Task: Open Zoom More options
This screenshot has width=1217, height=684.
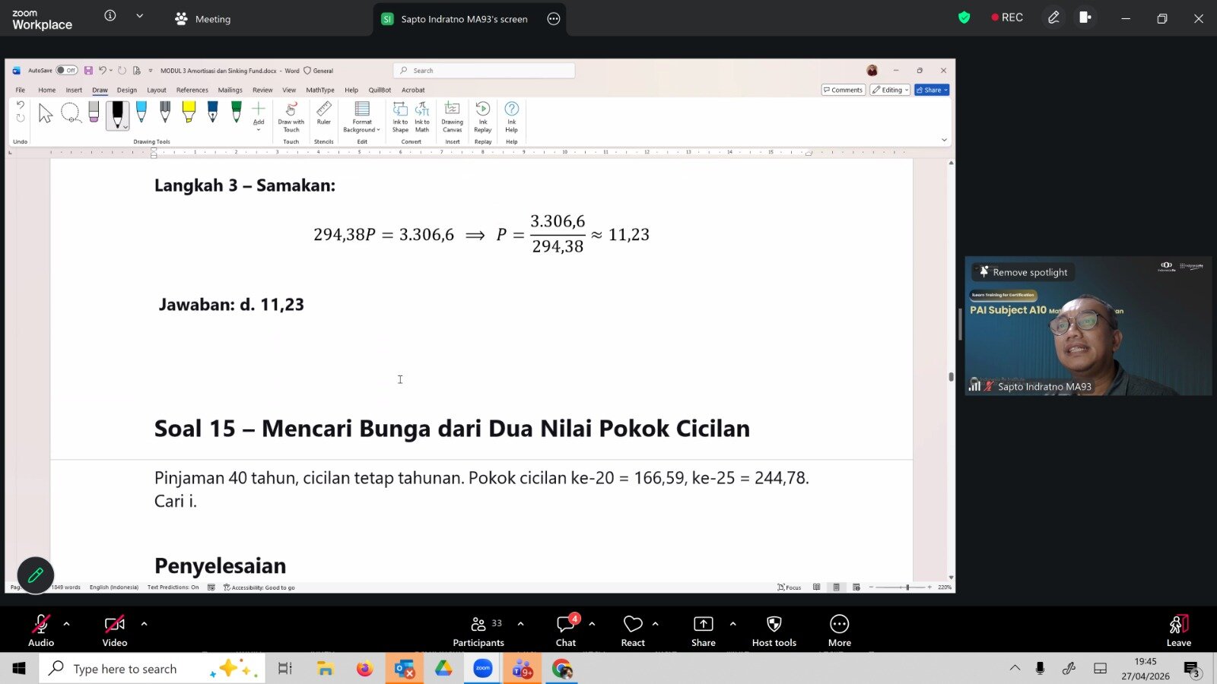Action: point(840,630)
